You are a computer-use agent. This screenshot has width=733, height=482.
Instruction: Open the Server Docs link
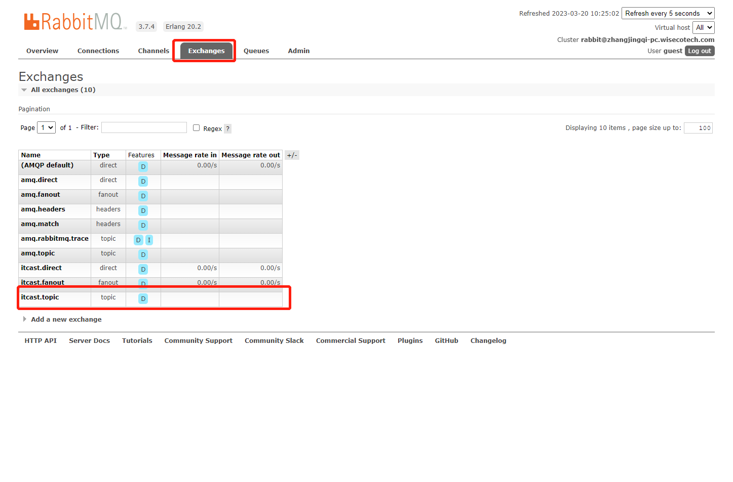pos(89,340)
